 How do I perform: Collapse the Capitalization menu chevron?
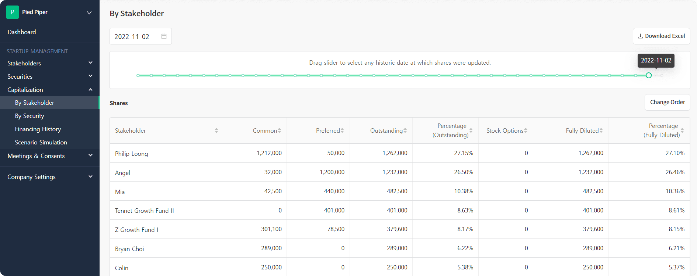coord(90,90)
